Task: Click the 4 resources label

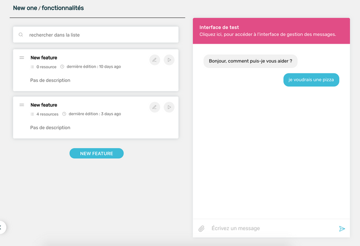Action: pyautogui.click(x=47, y=114)
